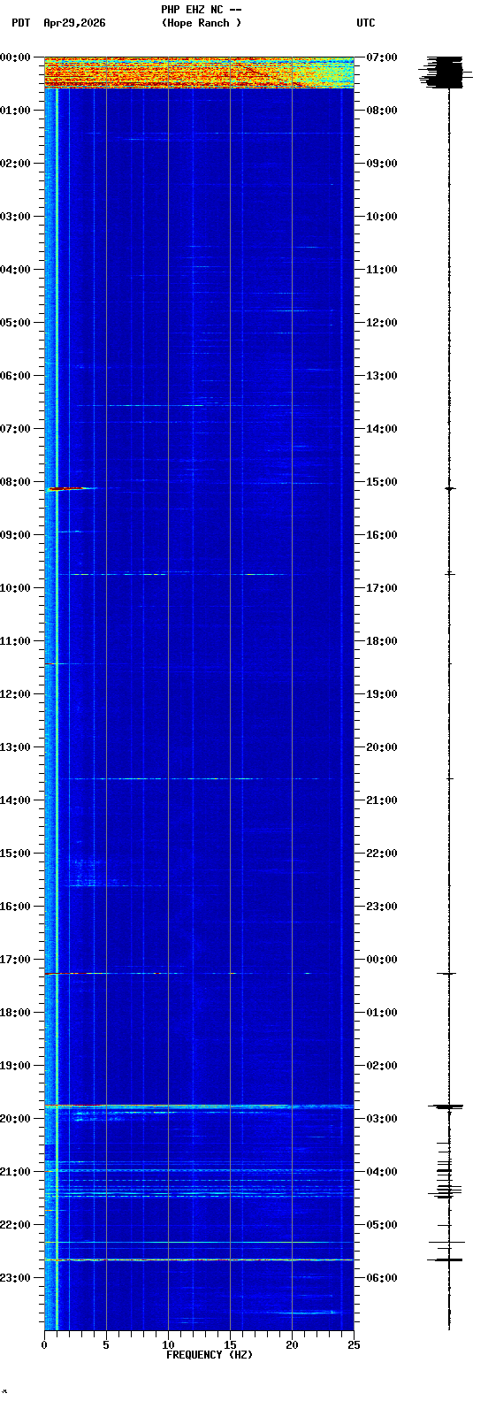Click the UTC axis '02:00' time label
Viewport: 488px width, 1401px height.
382,1066
